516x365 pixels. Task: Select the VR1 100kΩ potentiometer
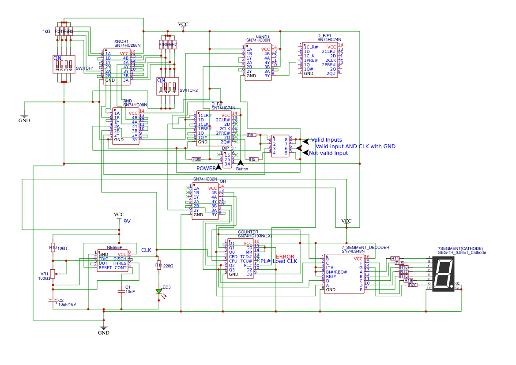53,274
